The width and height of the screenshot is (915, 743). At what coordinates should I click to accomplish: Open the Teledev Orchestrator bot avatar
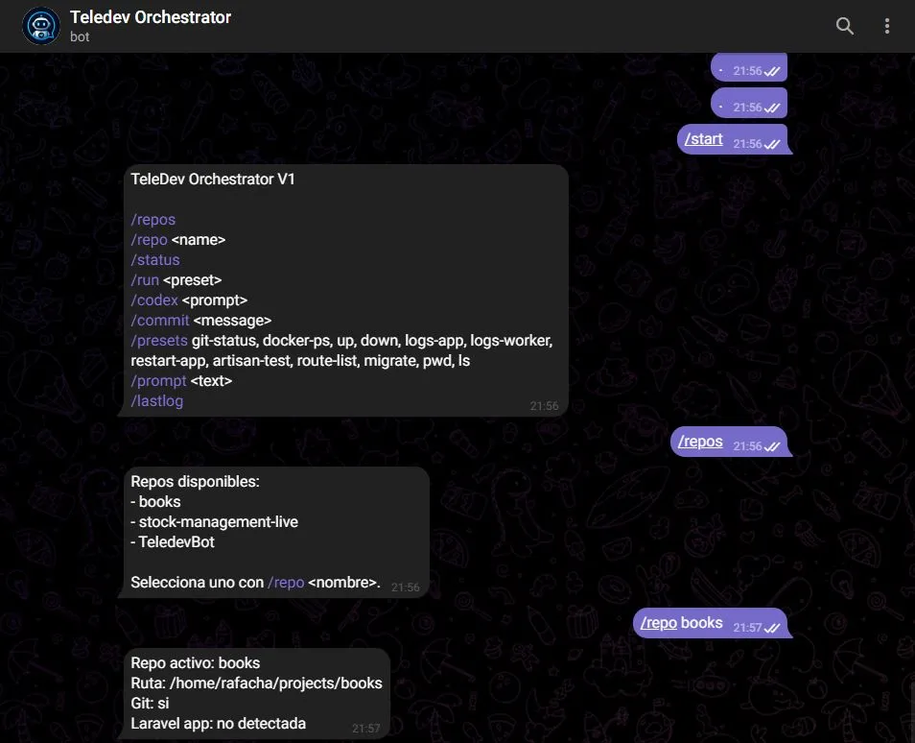point(41,26)
